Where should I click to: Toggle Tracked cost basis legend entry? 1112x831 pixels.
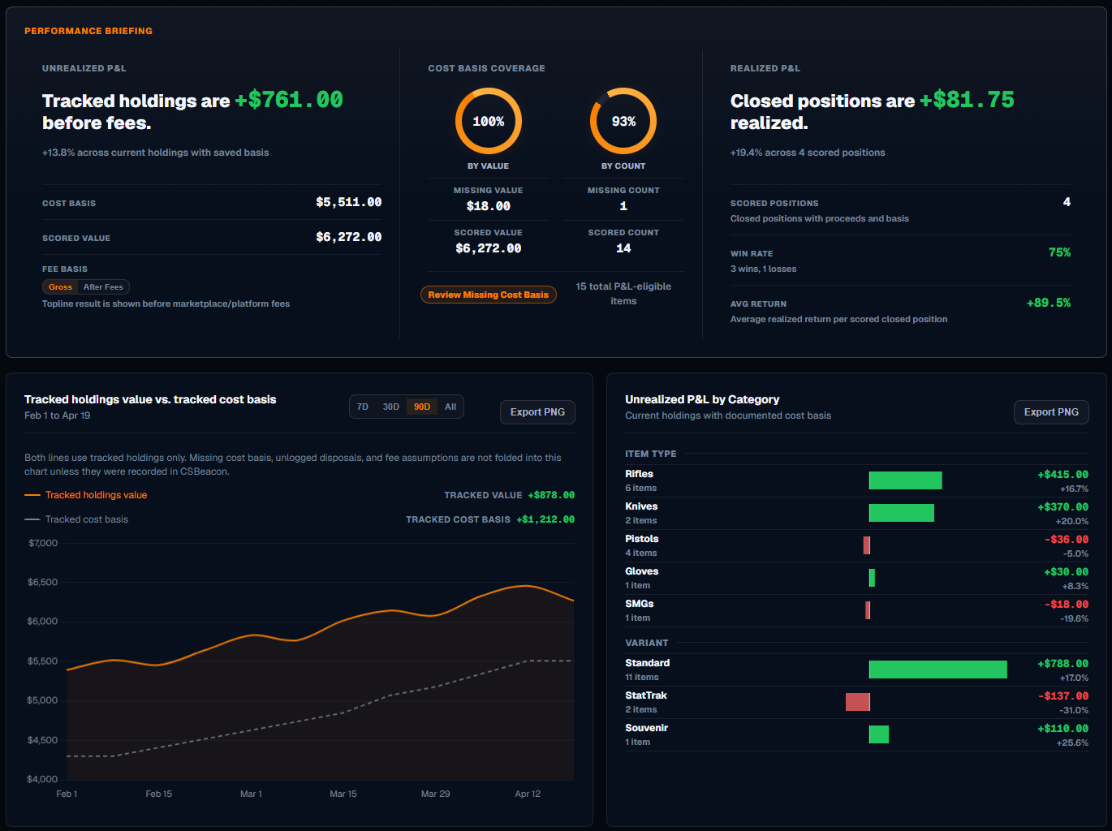tap(76, 519)
